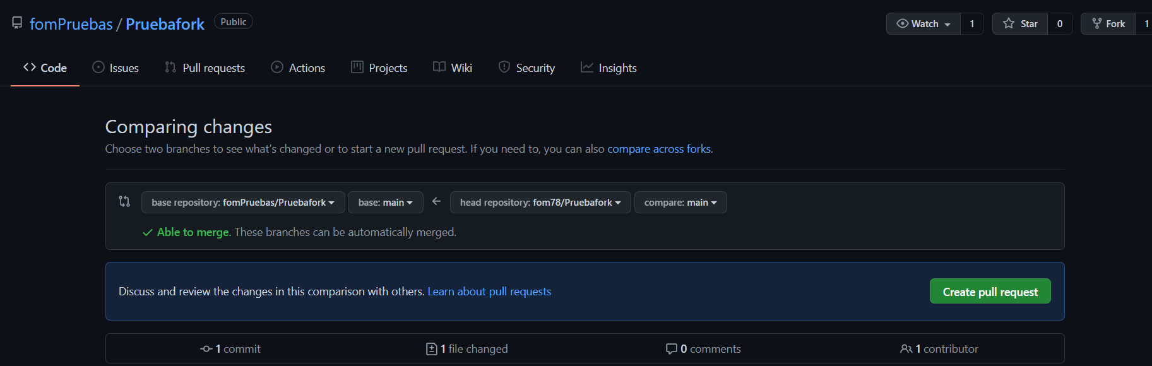Expand the compare: main branch dropdown

click(x=680, y=203)
